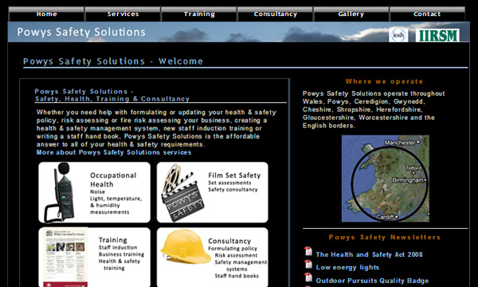The height and width of the screenshot is (287, 478).
Task: Open the Home menu tab
Action: [x=46, y=14]
